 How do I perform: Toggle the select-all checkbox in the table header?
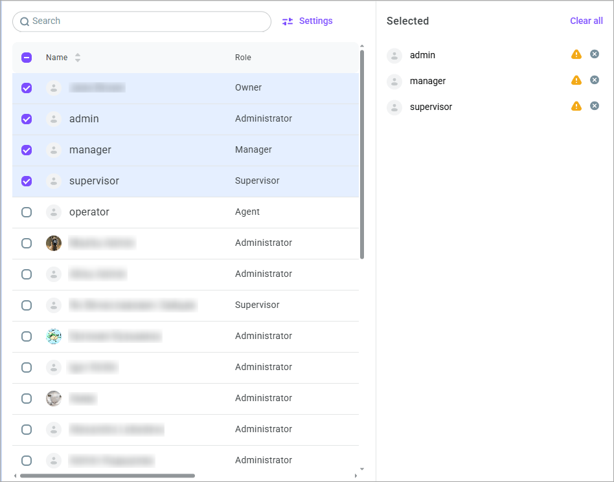(x=27, y=58)
